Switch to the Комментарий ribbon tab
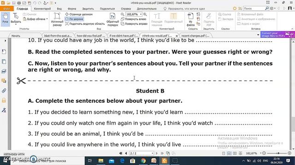 coord(42,9)
